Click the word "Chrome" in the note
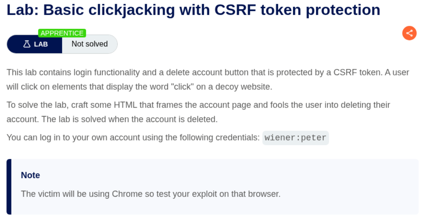Viewport: 427px width, 224px height. coord(128,194)
